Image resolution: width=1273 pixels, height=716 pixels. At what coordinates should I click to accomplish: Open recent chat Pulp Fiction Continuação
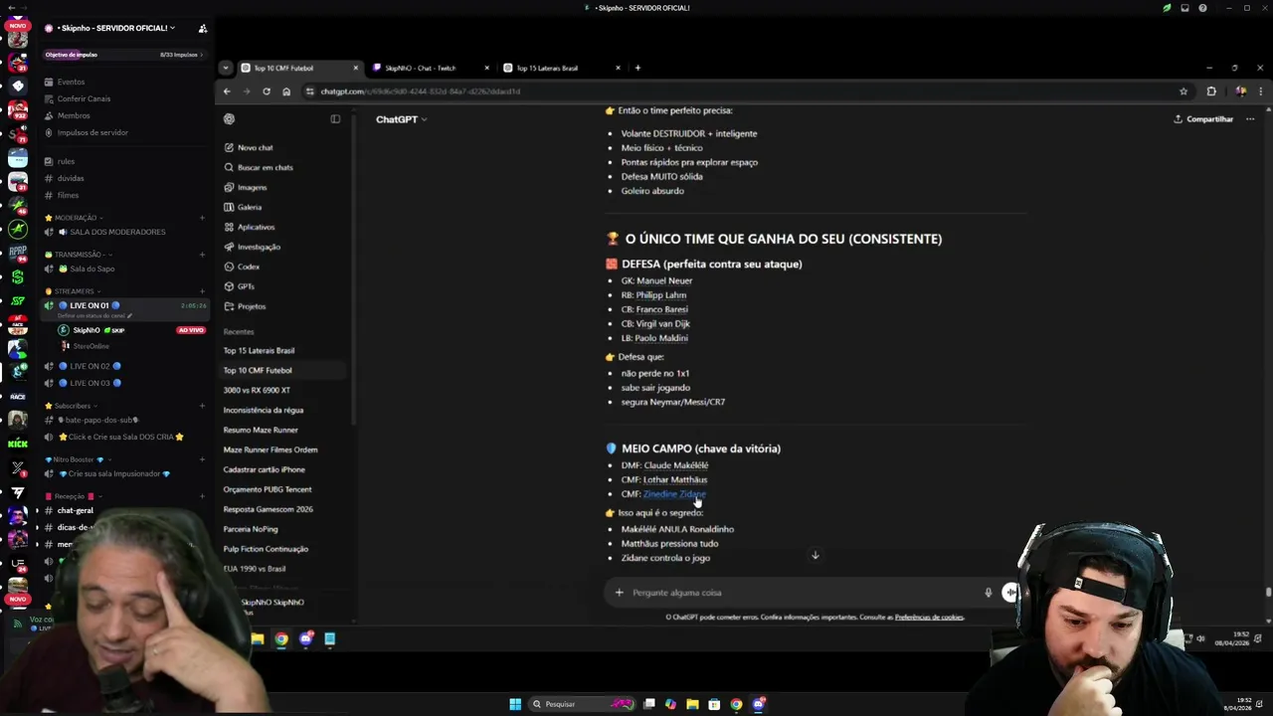266,549
